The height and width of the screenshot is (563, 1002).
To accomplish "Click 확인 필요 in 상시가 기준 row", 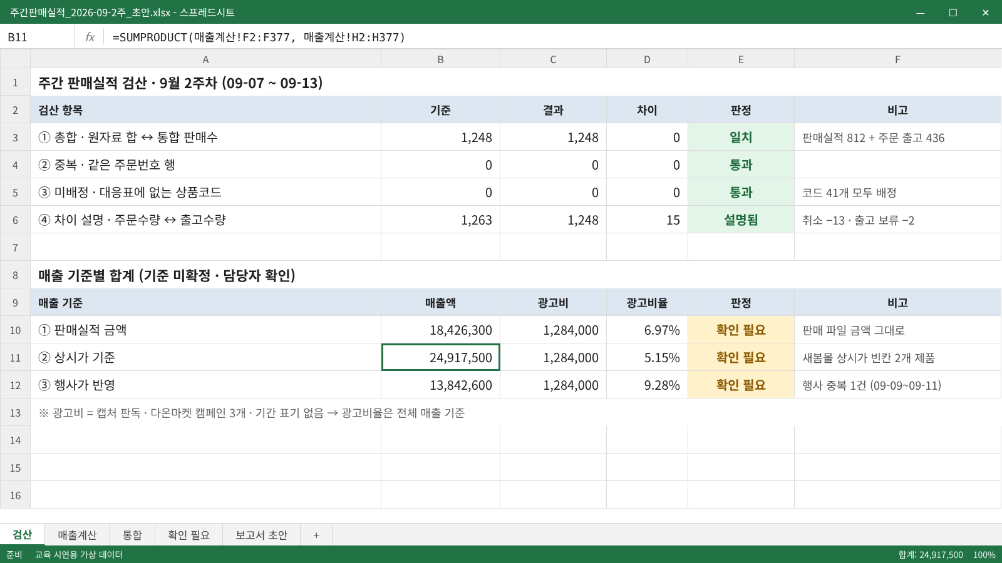I will tap(741, 357).
